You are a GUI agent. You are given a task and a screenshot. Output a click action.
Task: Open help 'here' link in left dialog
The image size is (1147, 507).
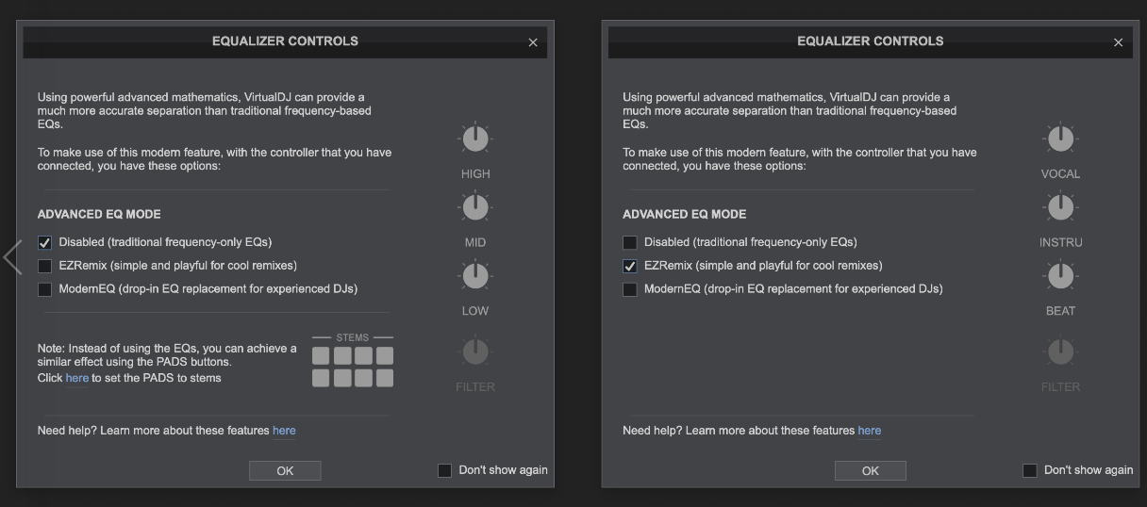(284, 431)
